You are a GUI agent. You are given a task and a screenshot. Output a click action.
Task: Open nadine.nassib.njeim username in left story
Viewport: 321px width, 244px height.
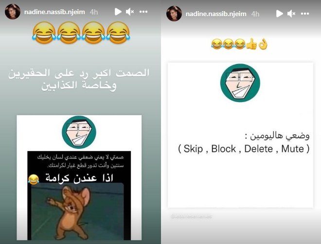(x=54, y=12)
